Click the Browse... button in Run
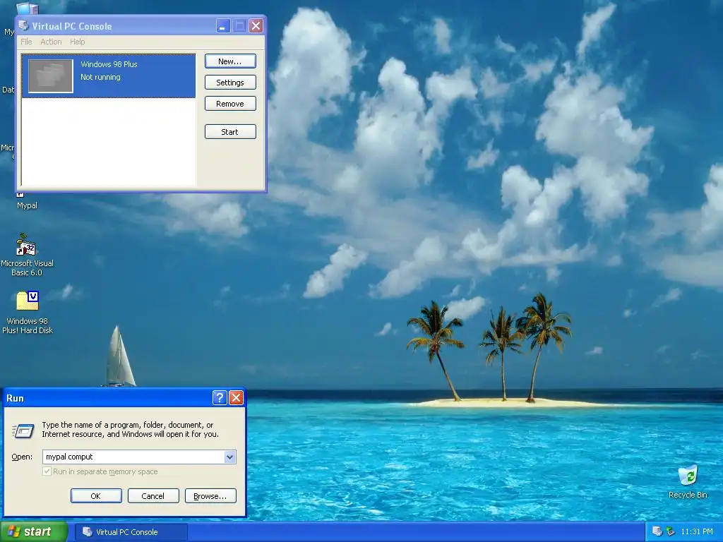Image resolution: width=723 pixels, height=542 pixels. pyautogui.click(x=210, y=496)
